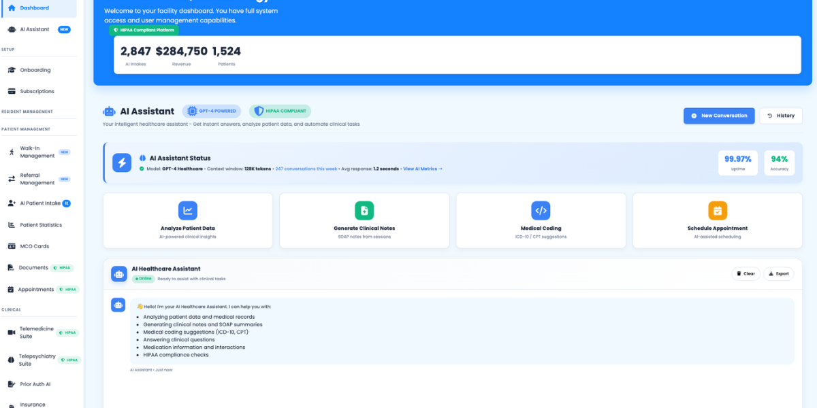817x408 pixels.
Task: Click the Generate Clinical Notes document icon
Action: pyautogui.click(x=364, y=211)
